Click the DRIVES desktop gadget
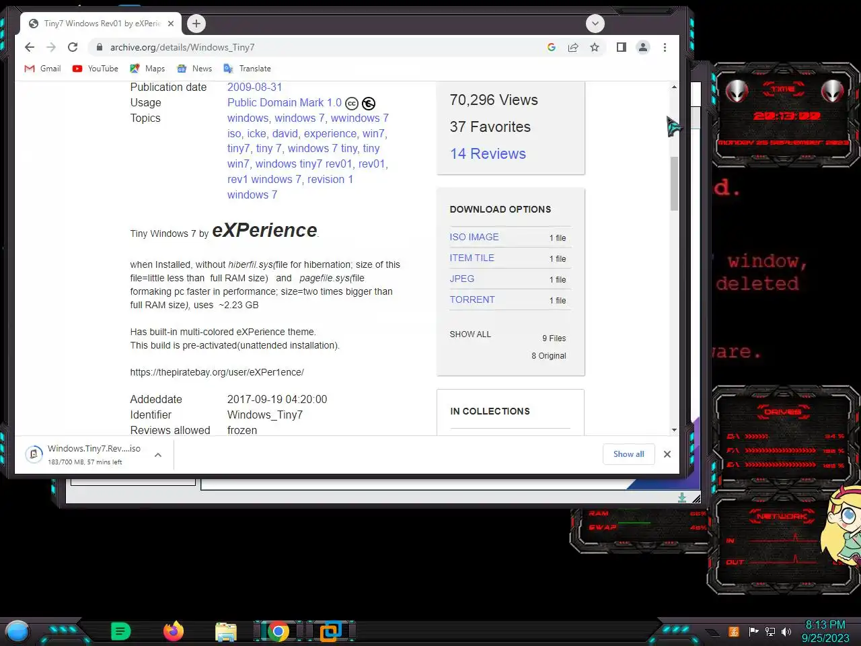The image size is (861, 646). [x=785, y=438]
